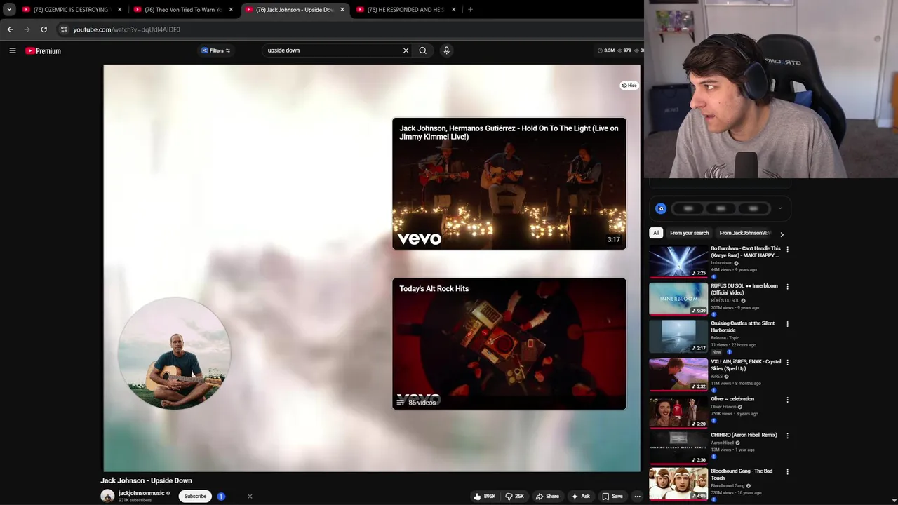Open options for Crystal Skies video
The image size is (898, 505).
pyautogui.click(x=787, y=362)
